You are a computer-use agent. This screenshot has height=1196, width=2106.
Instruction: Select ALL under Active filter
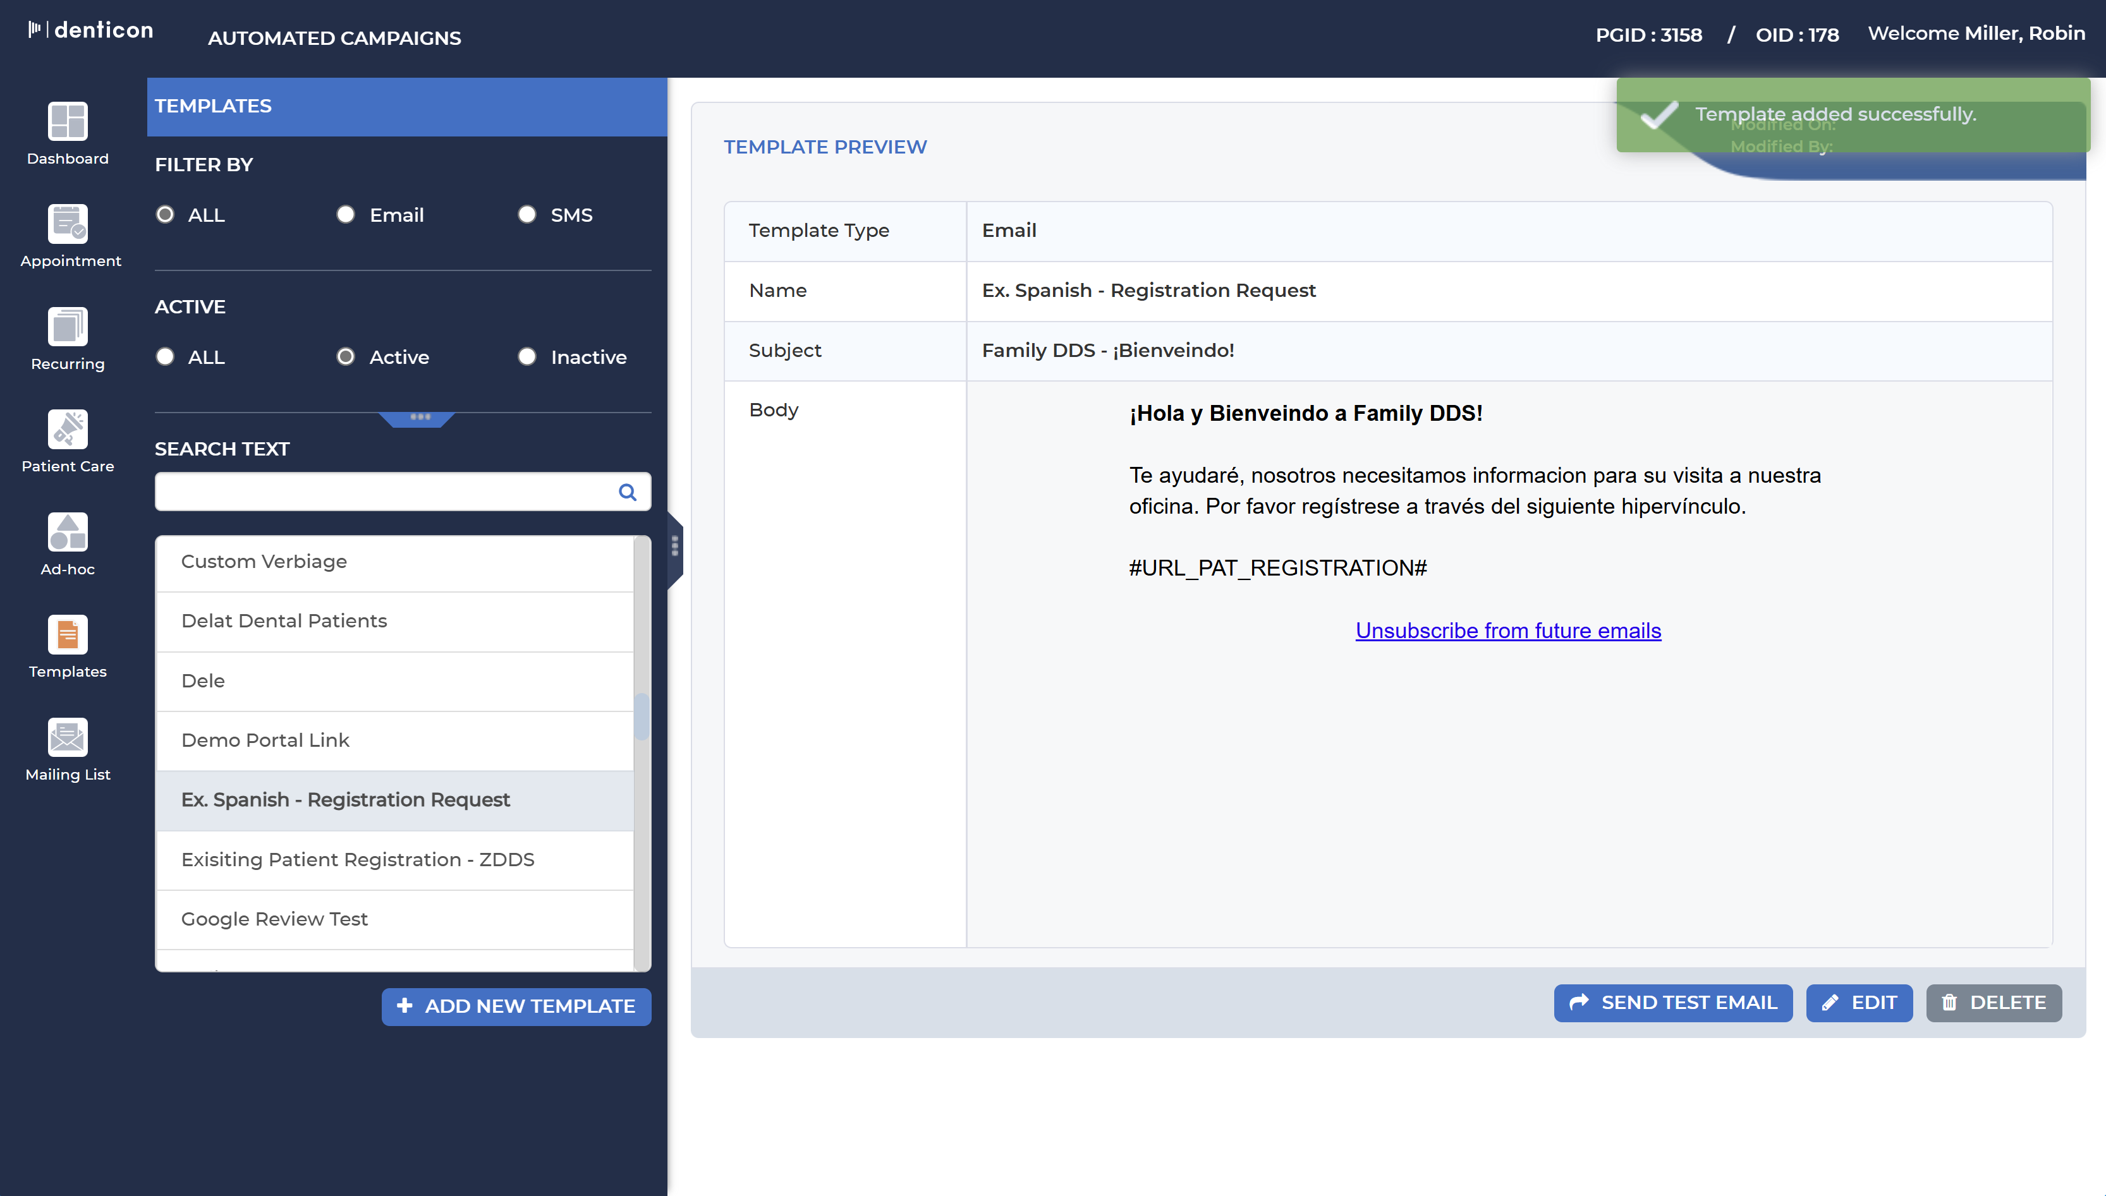click(165, 356)
